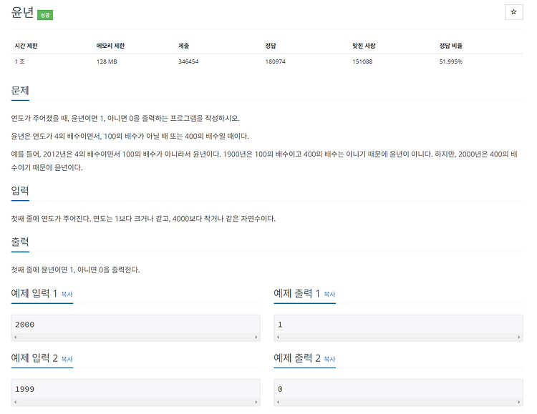537x414 pixels.
Task: Click the 맞힌 사람 column header
Action: 364,46
